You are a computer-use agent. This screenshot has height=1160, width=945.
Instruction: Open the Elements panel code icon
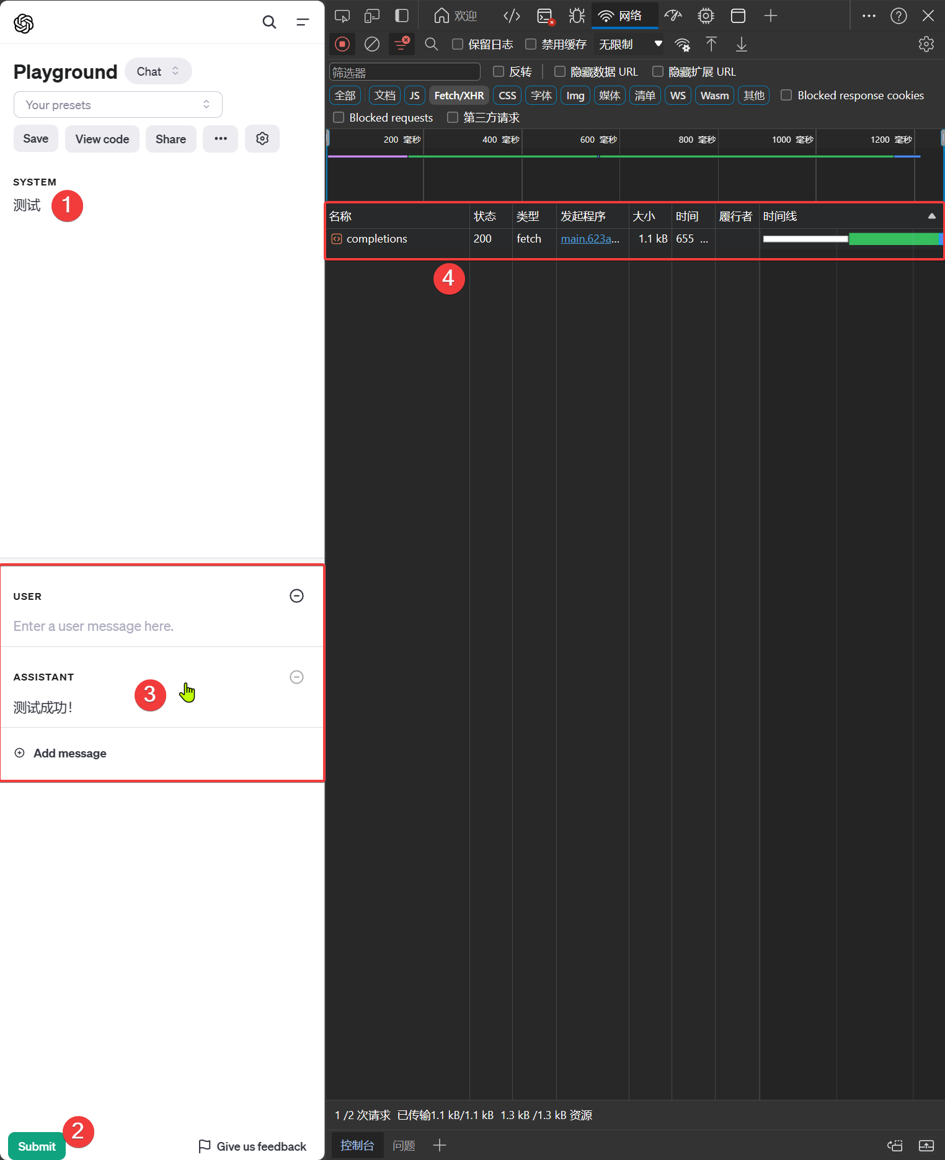tap(512, 16)
